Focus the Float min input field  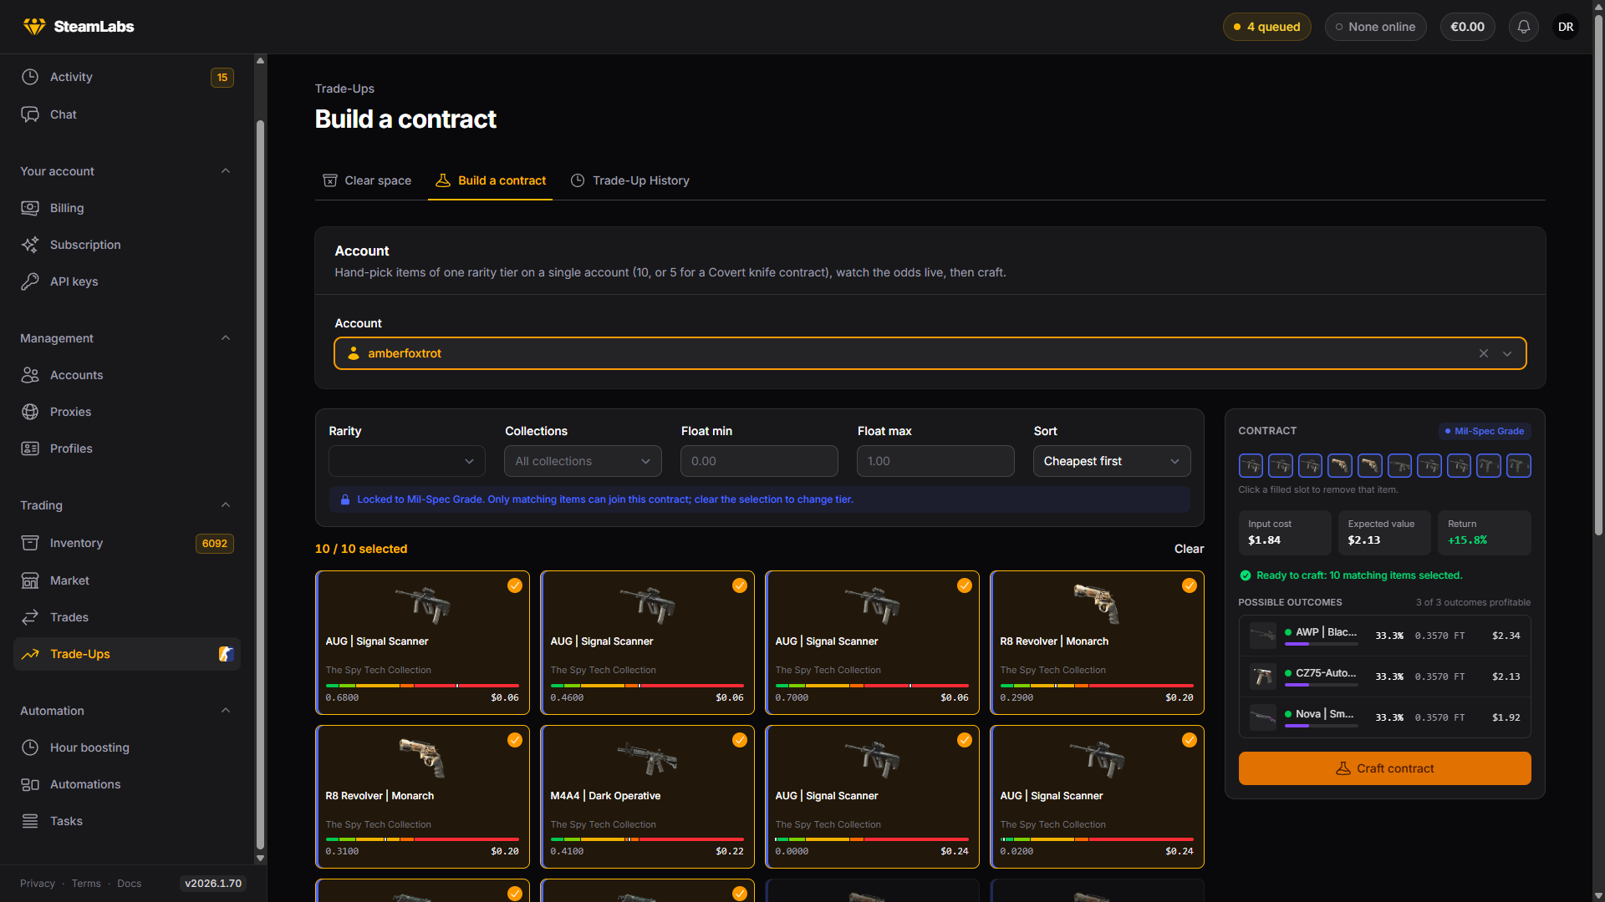click(759, 461)
